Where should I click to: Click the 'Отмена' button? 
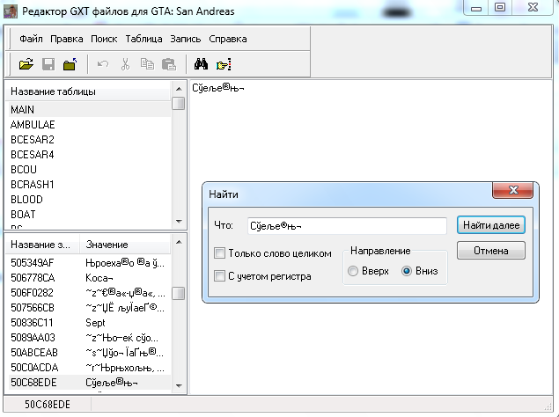490,251
